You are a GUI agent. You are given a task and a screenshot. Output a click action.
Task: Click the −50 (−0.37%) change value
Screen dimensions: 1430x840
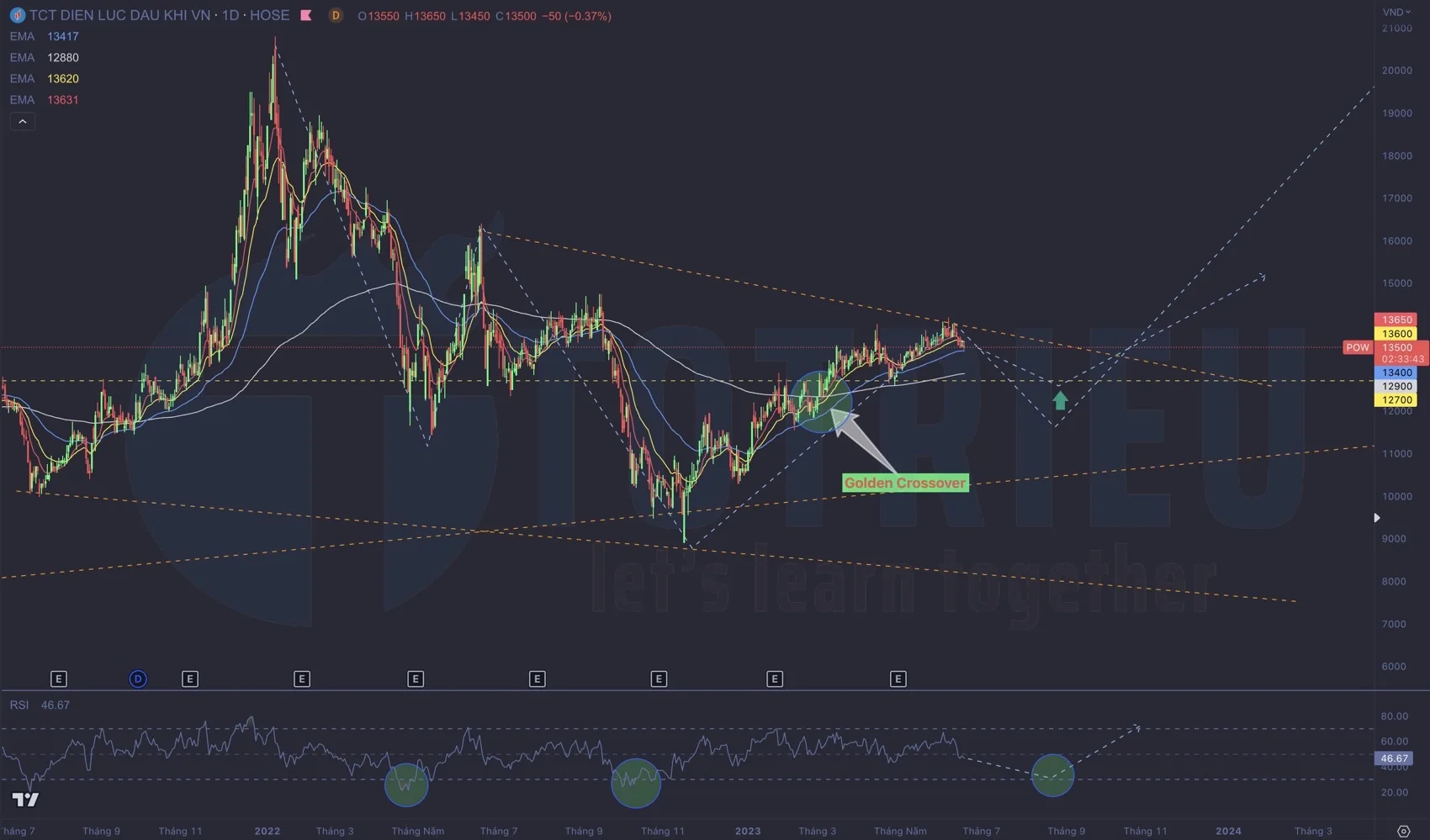[575, 16]
